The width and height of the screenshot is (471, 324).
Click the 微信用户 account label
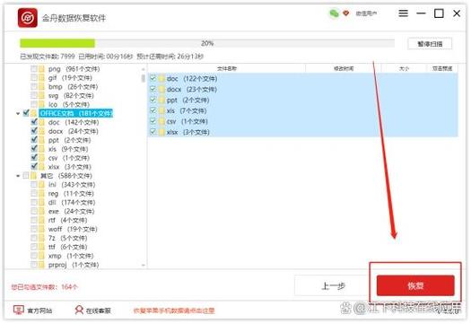(366, 13)
